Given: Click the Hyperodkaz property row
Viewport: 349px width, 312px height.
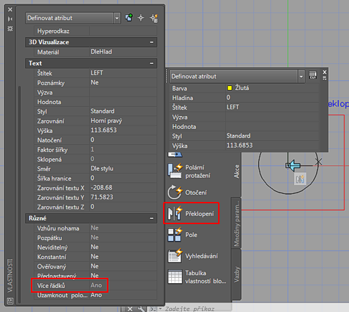Looking at the screenshot, I should point(95,31).
